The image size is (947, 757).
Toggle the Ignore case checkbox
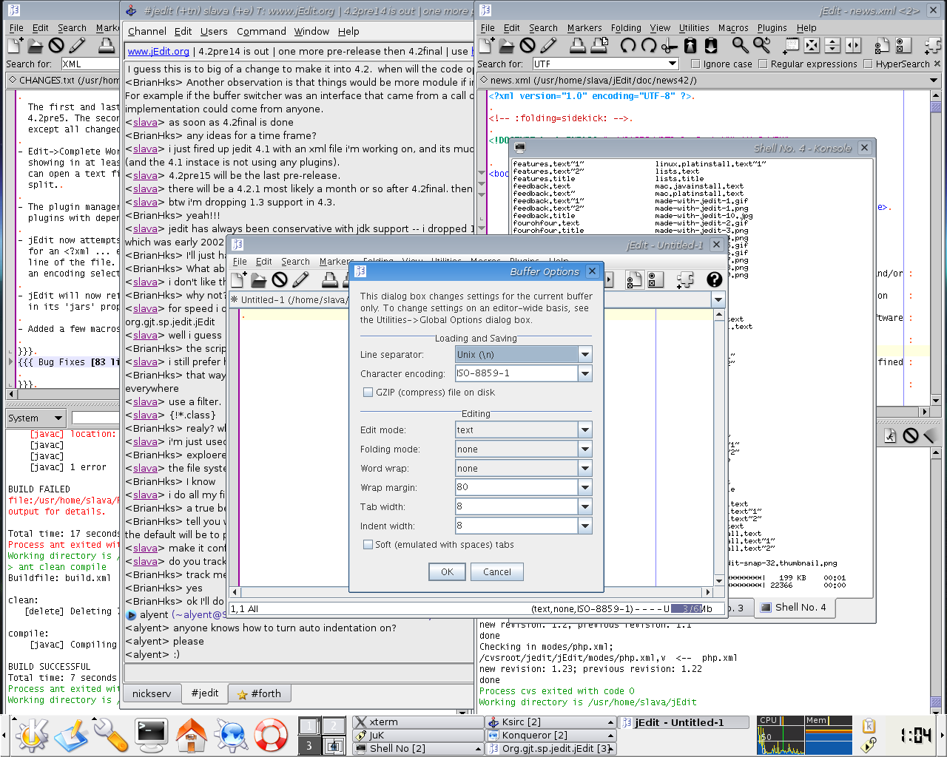695,64
